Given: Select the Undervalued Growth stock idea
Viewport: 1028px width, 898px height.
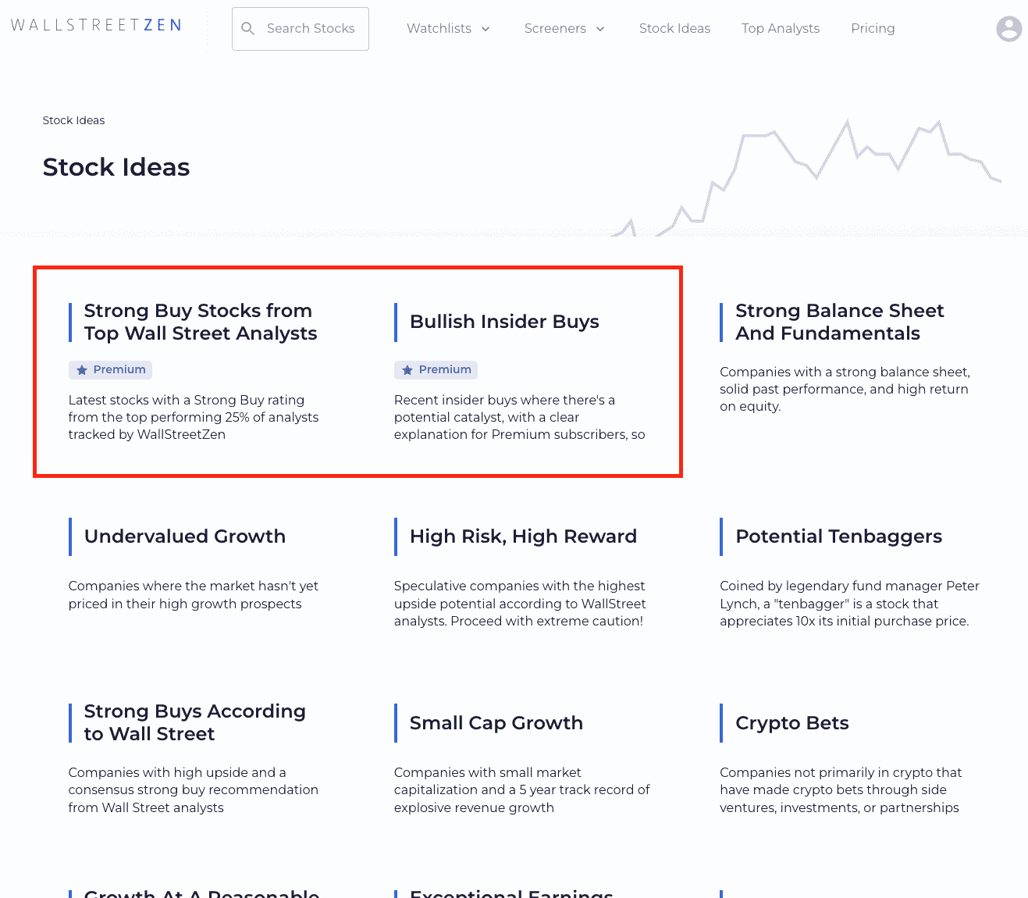Looking at the screenshot, I should point(184,536).
